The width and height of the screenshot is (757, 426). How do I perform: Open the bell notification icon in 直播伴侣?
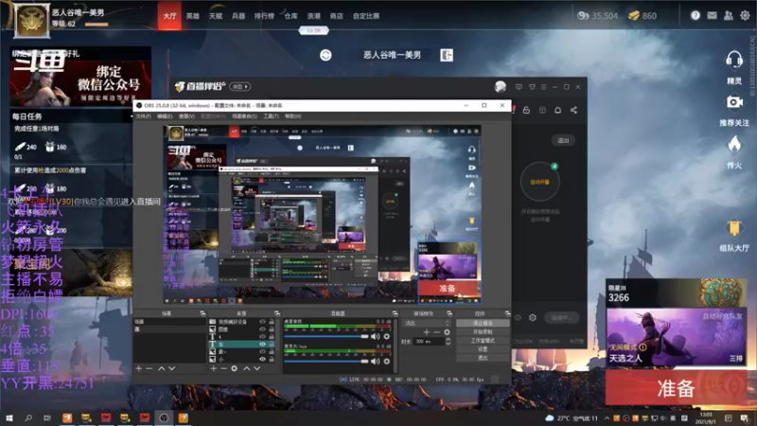(x=557, y=110)
